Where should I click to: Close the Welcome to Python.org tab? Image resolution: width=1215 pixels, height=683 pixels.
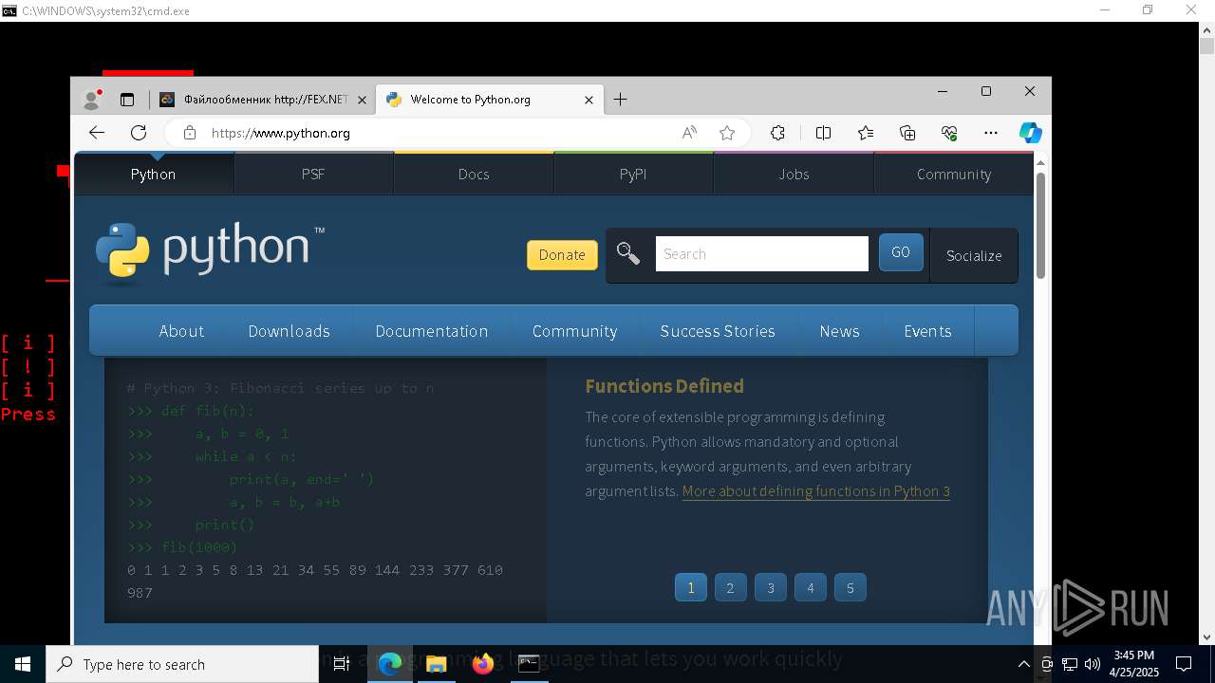click(589, 100)
